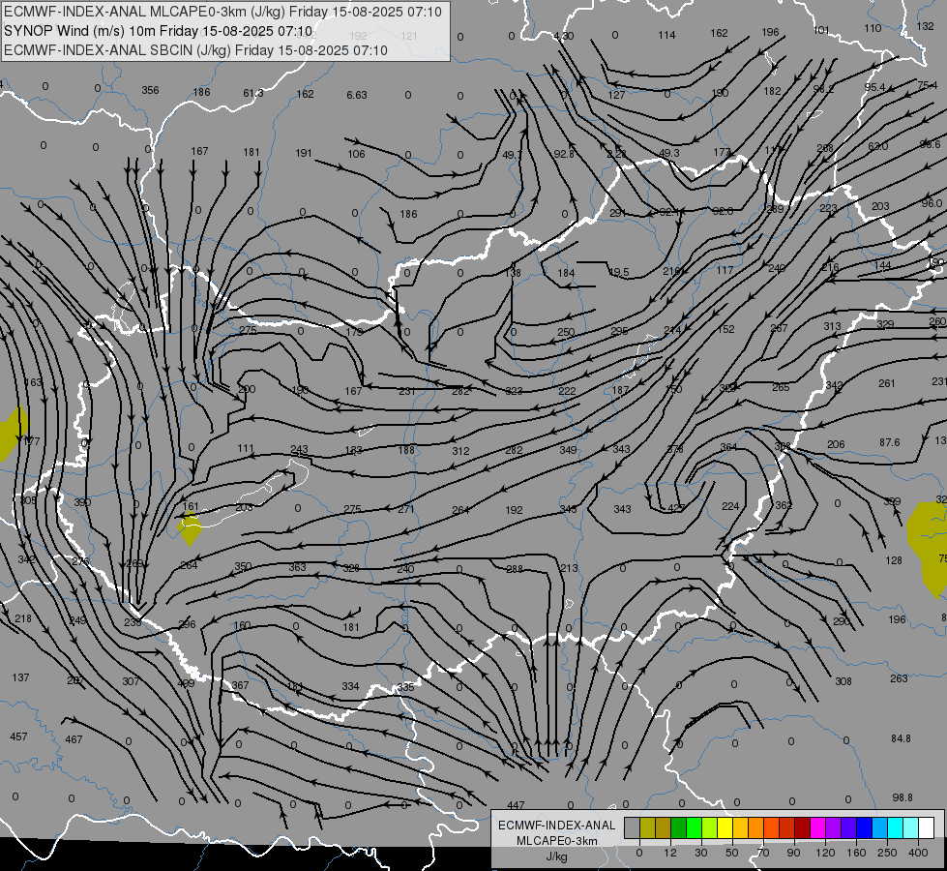The width and height of the screenshot is (947, 871).
Task: Click the 'J/kg' unit label in the legend
Action: (557, 856)
